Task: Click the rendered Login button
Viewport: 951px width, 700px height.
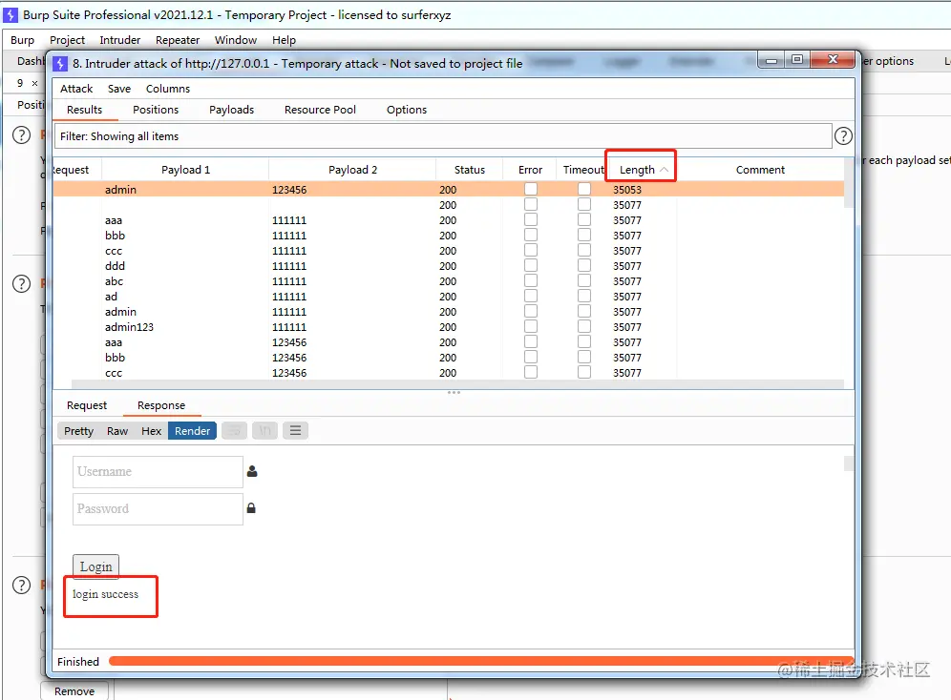Action: (x=95, y=566)
